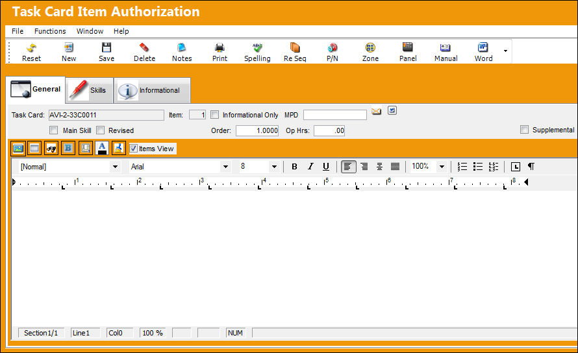
Task: Open the Window menu
Action: pyautogui.click(x=90, y=31)
